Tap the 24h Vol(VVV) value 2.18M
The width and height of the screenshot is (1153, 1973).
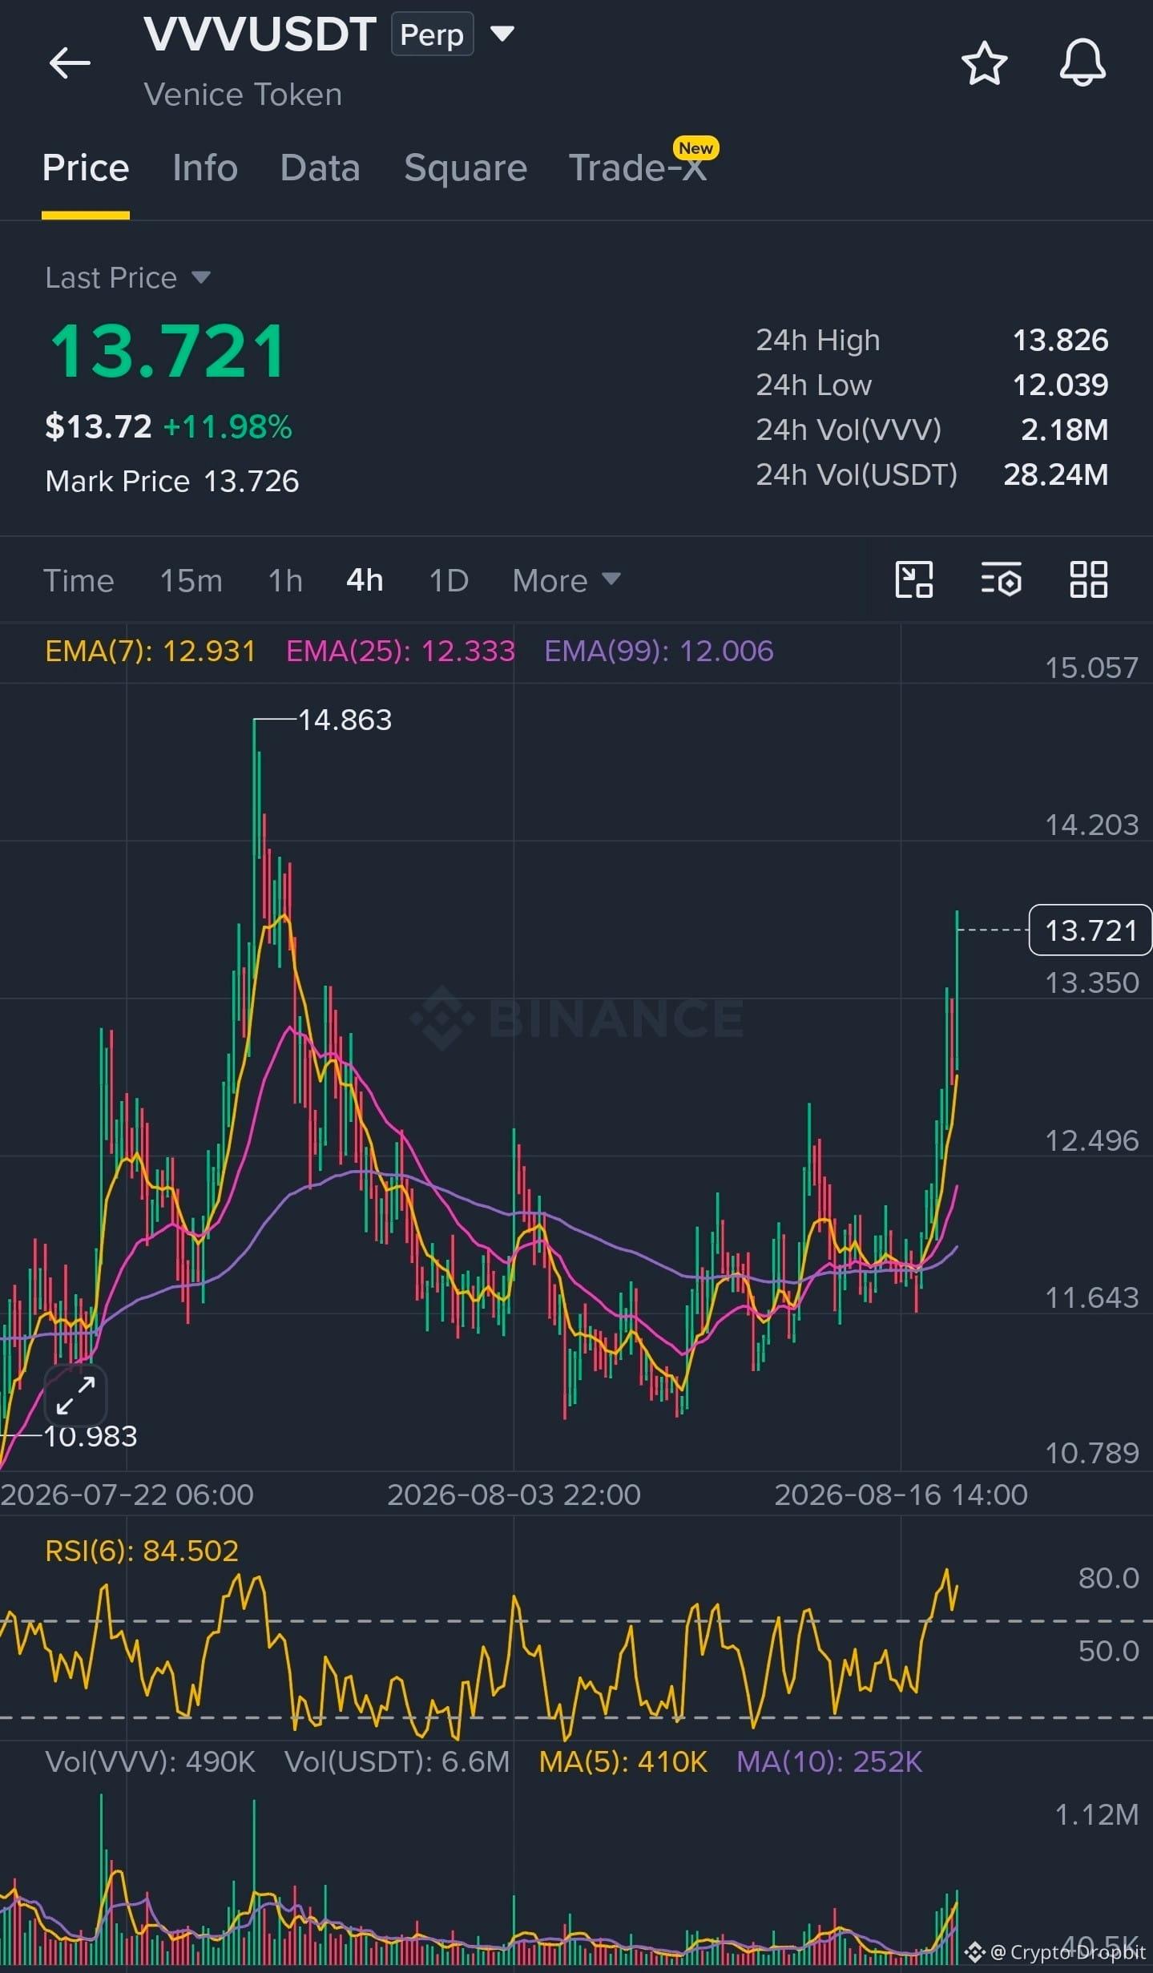click(1064, 430)
